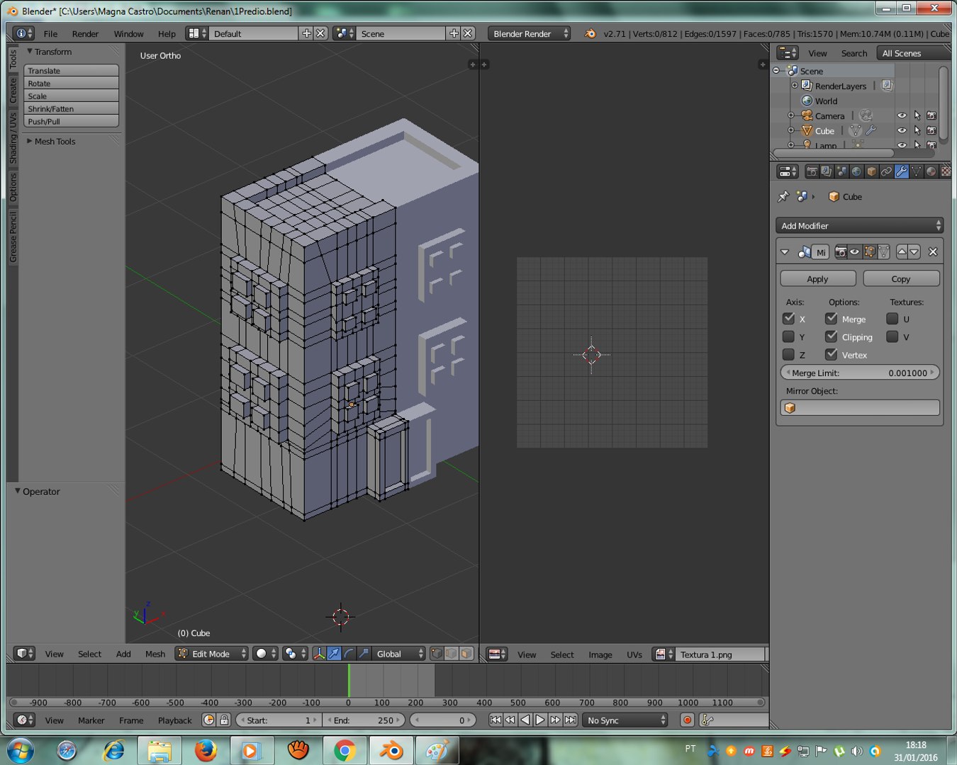
Task: Open the UVs menu in image editor
Action: pos(634,654)
